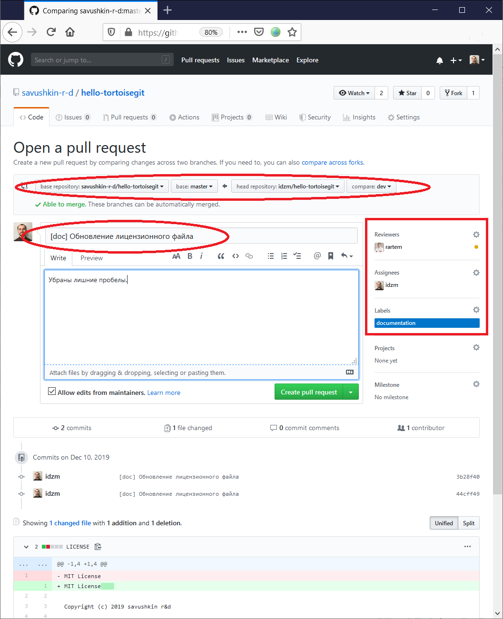Open compare across forks link

pyautogui.click(x=332, y=162)
